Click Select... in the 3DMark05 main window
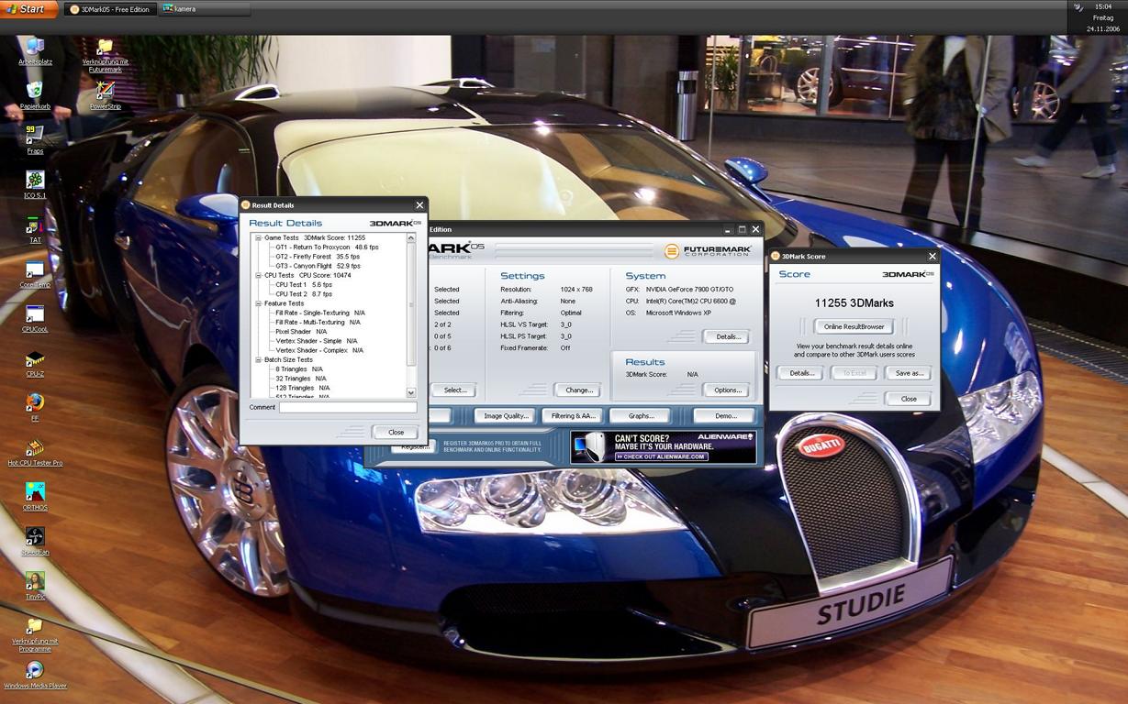 [454, 390]
